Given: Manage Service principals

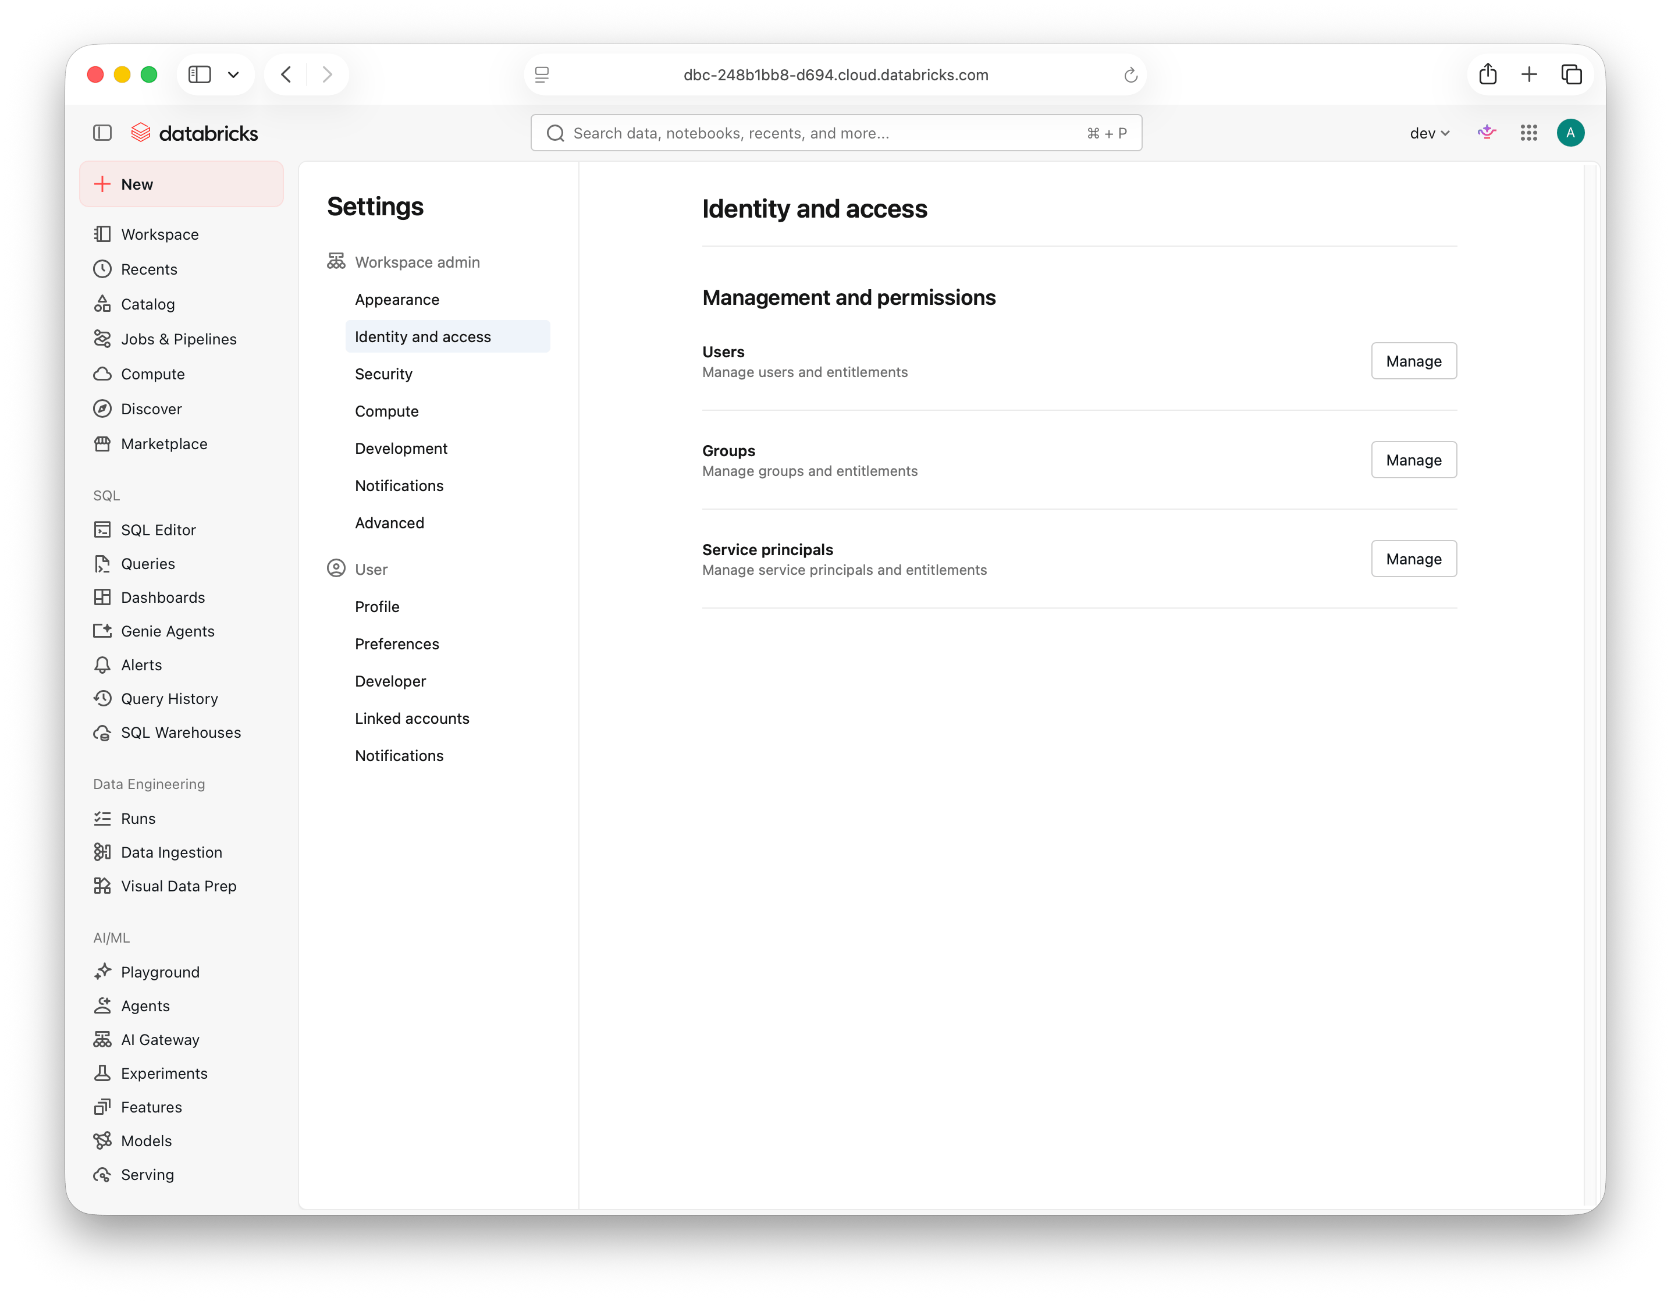Looking at the screenshot, I should tap(1413, 559).
